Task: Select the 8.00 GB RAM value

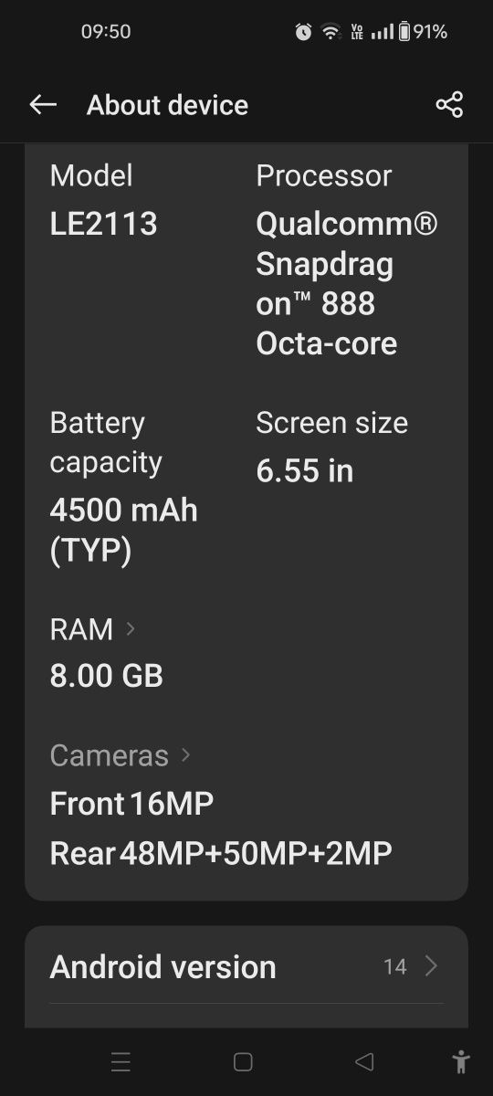Action: click(106, 676)
